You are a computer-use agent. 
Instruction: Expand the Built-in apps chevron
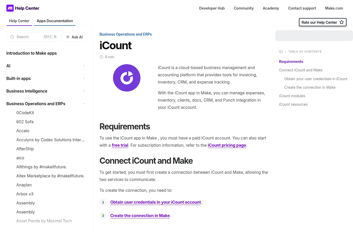click(x=84, y=78)
